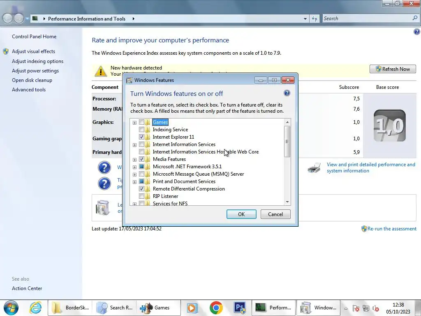Switch to Perform... taskbar window
The height and width of the screenshot is (316, 421).
coord(273,308)
